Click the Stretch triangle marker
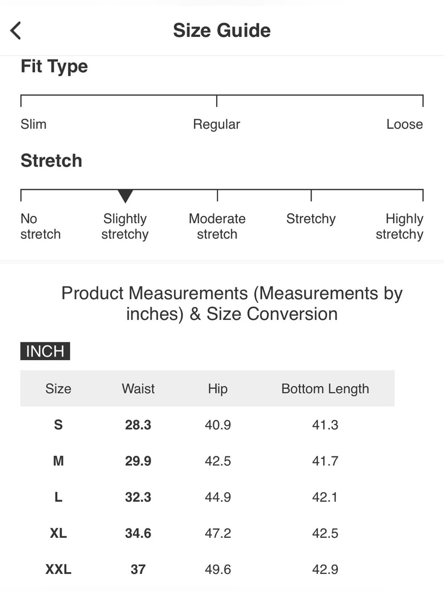 tap(125, 196)
